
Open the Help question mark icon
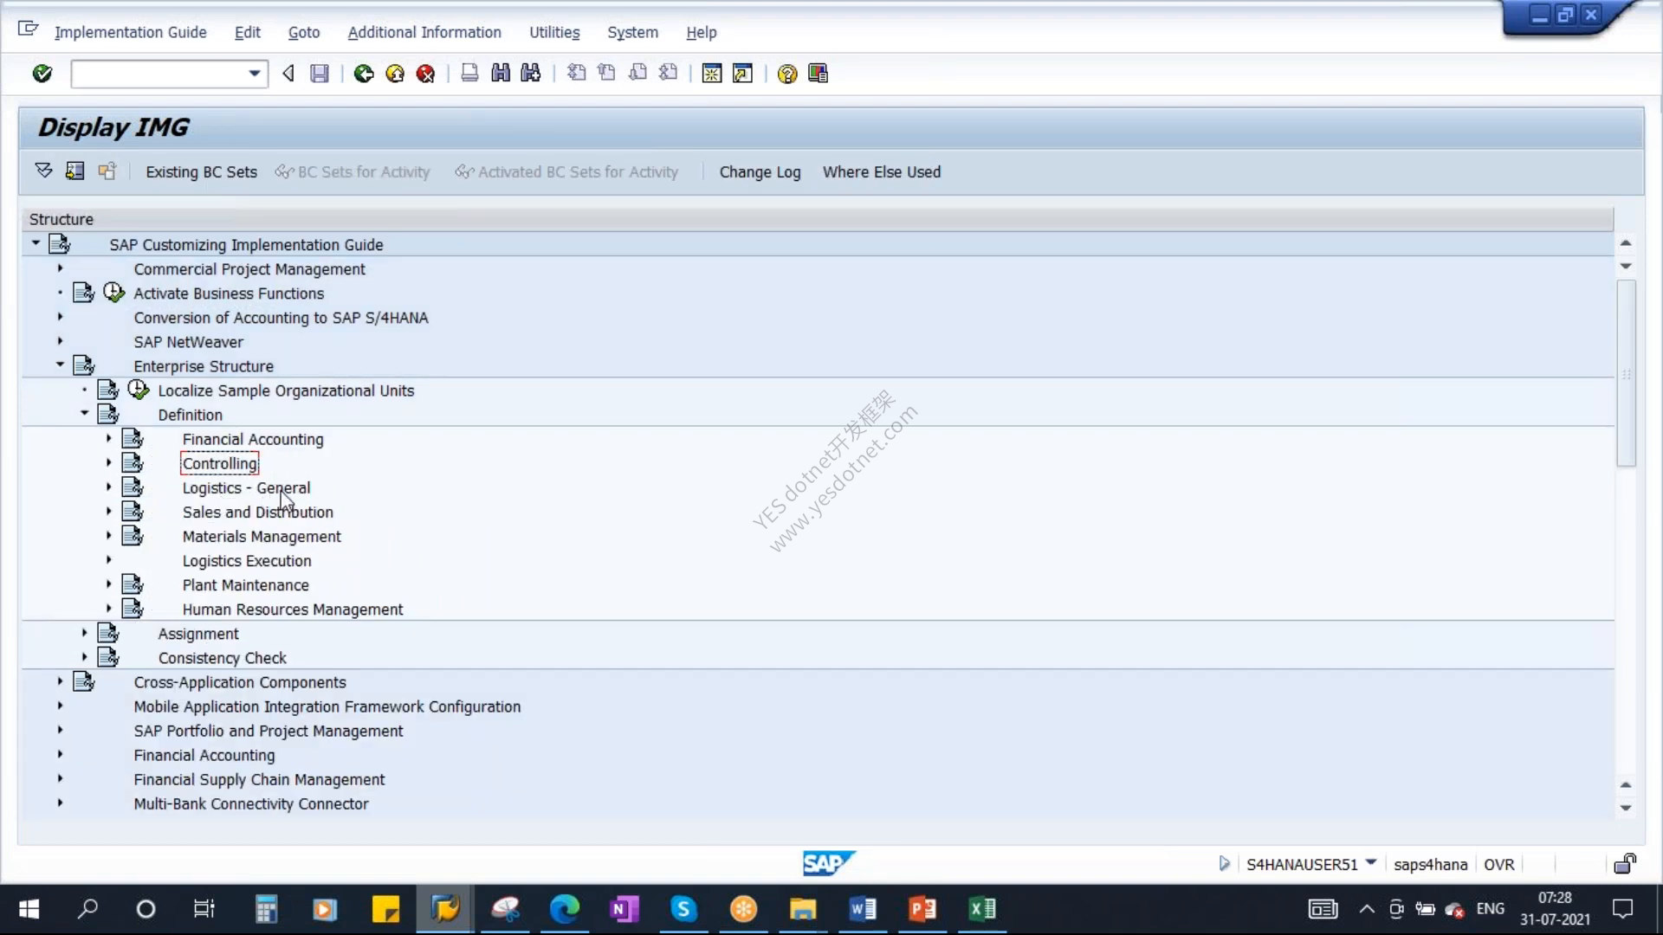(x=786, y=74)
